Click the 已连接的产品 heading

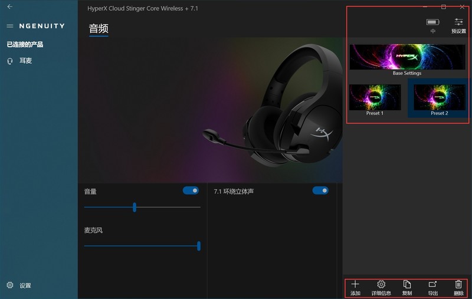tap(25, 44)
